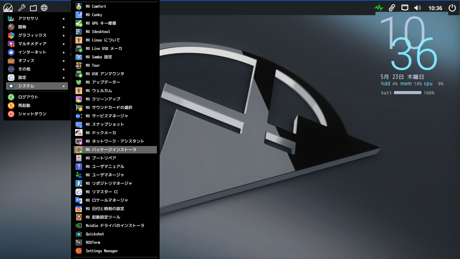Screen dimensions: 460x259
Task: Click the MX USB アンマウンタ icon
Action: point(79,74)
